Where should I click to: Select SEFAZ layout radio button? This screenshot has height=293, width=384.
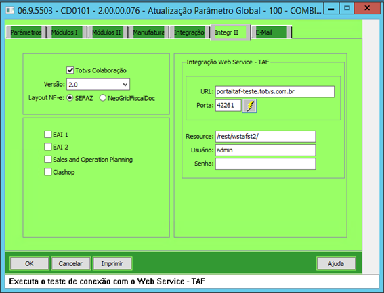[70, 98]
